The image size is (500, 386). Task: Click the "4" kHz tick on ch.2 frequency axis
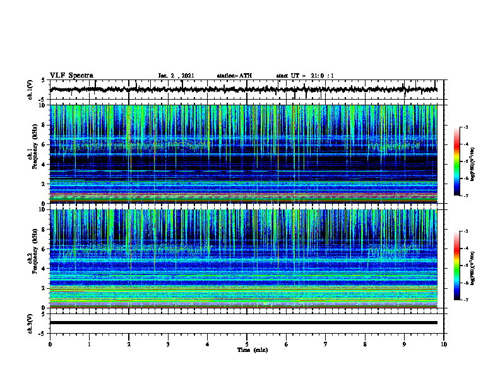pyautogui.click(x=44, y=269)
